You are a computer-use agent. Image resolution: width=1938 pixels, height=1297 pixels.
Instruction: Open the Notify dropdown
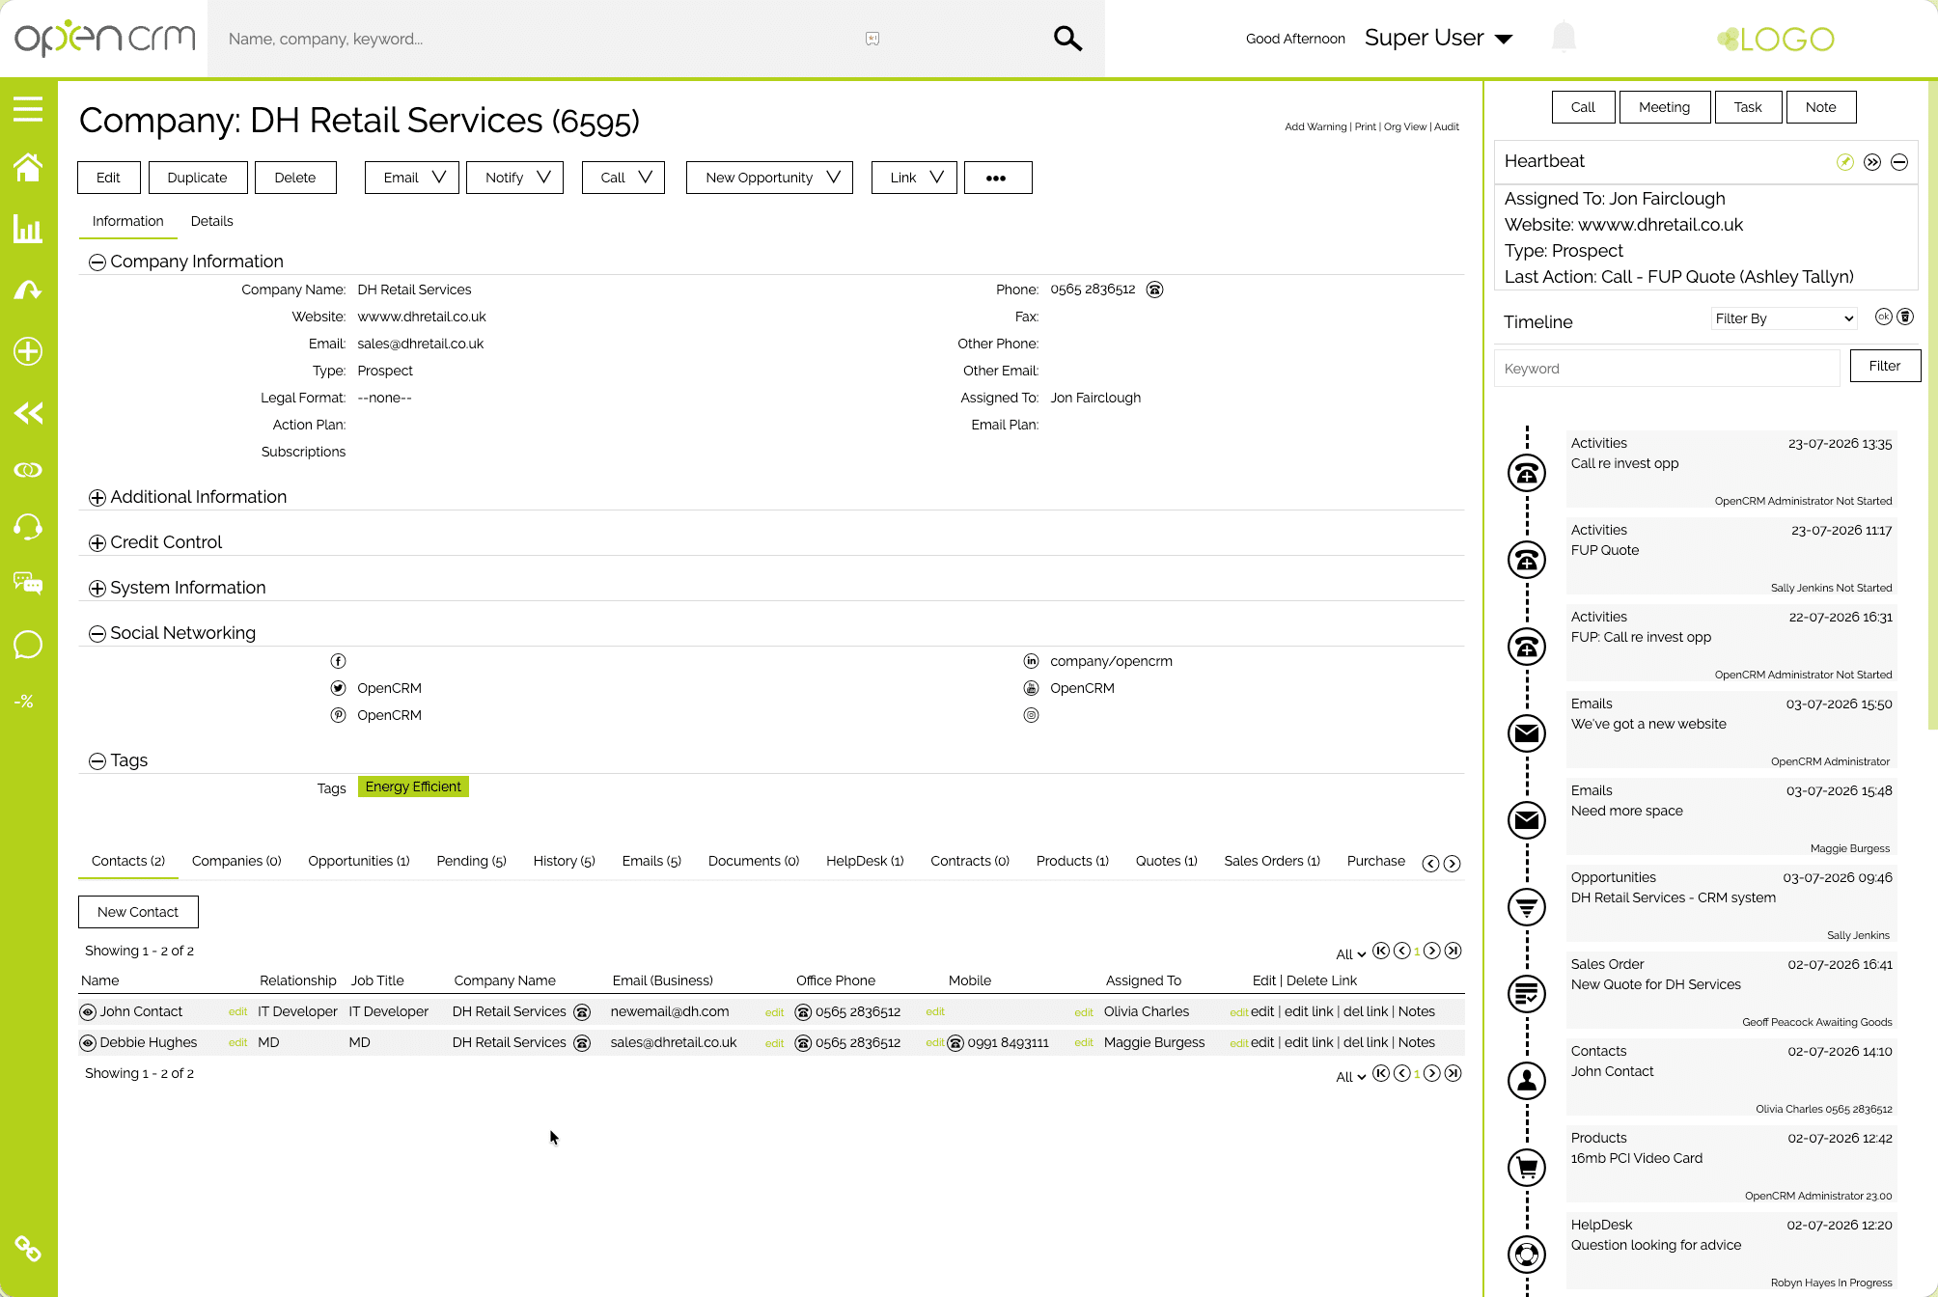515,178
